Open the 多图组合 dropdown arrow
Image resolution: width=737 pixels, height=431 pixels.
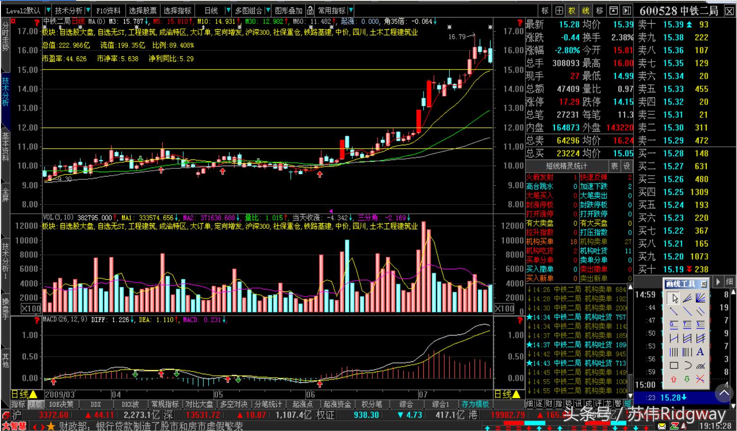[x=268, y=10]
